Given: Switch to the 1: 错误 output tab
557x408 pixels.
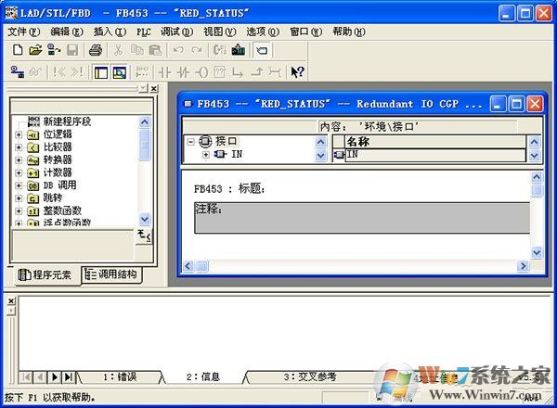Looking at the screenshot, I should (x=119, y=376).
